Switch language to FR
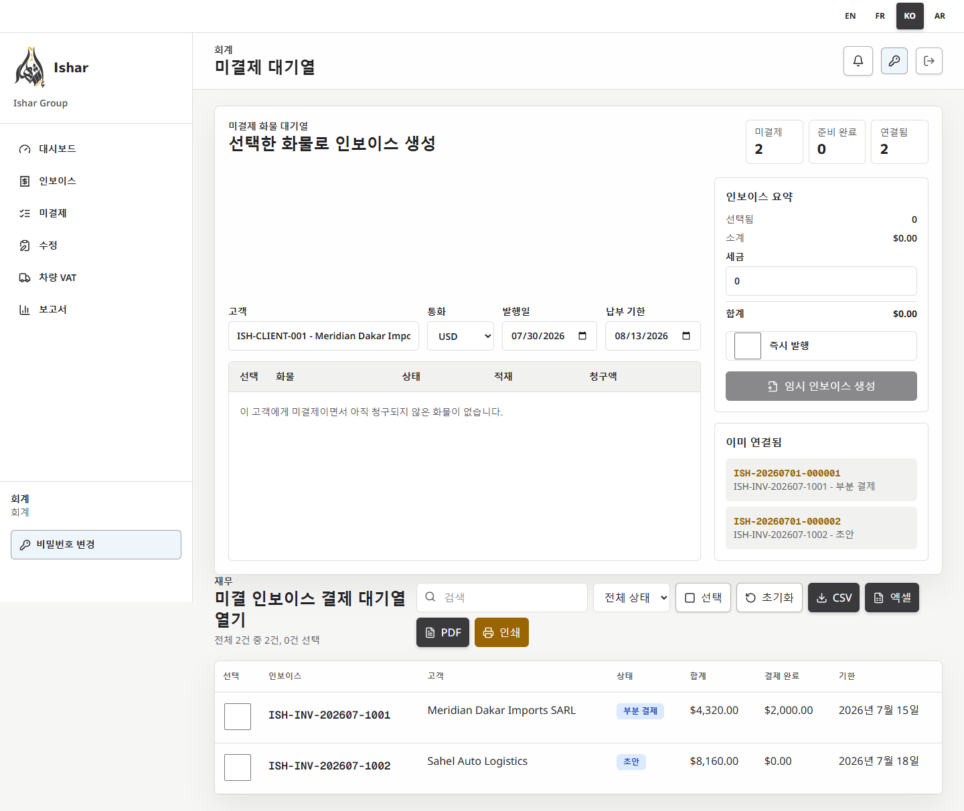 (880, 16)
